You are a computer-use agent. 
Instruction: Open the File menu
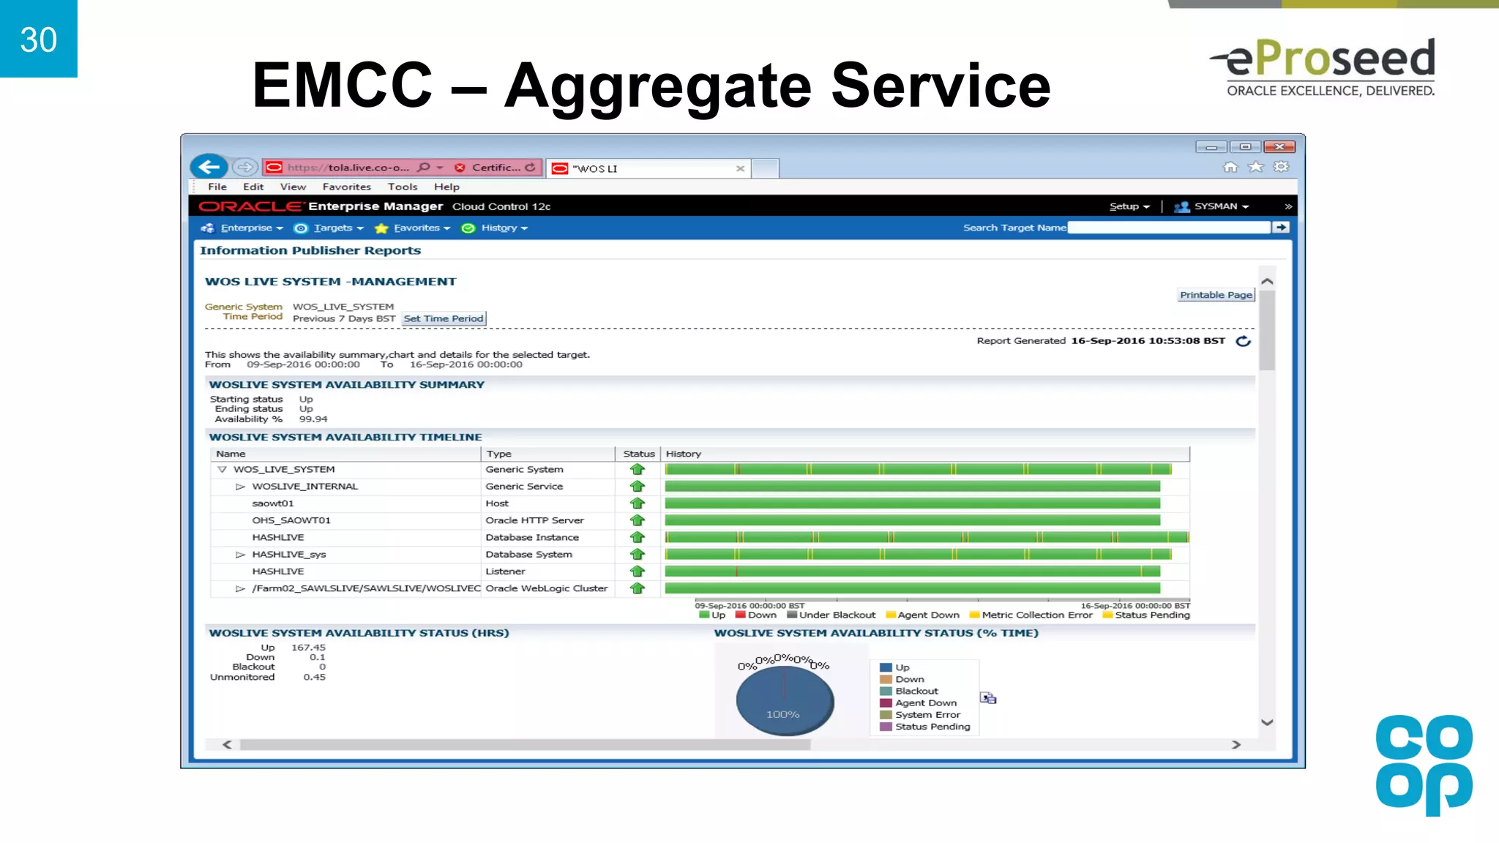(x=217, y=187)
